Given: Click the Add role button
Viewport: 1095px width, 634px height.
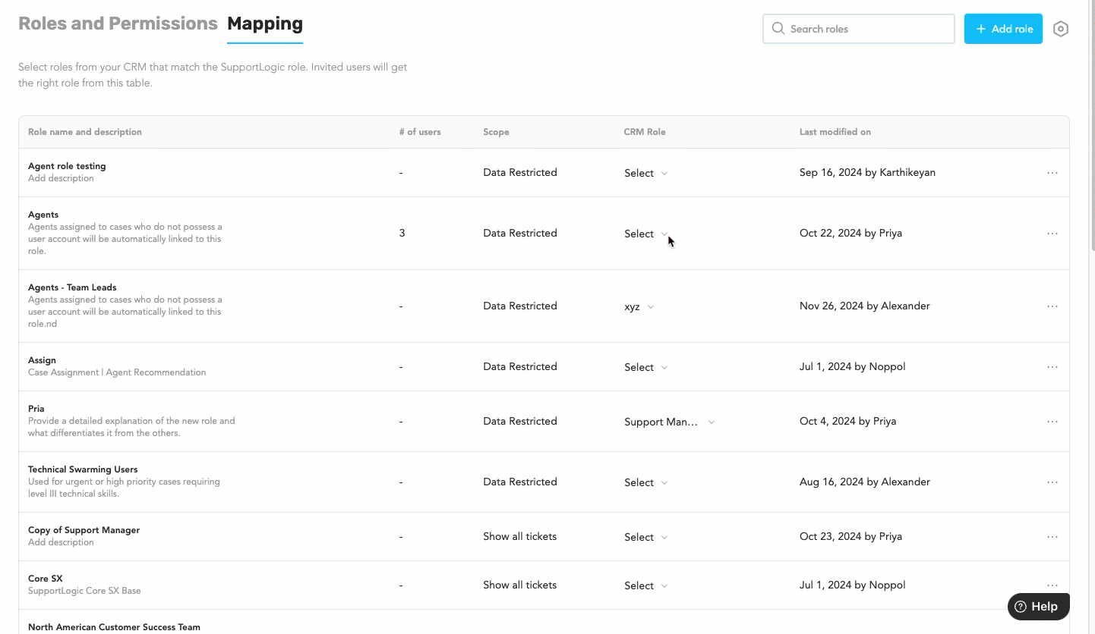Looking at the screenshot, I should coord(1003,29).
